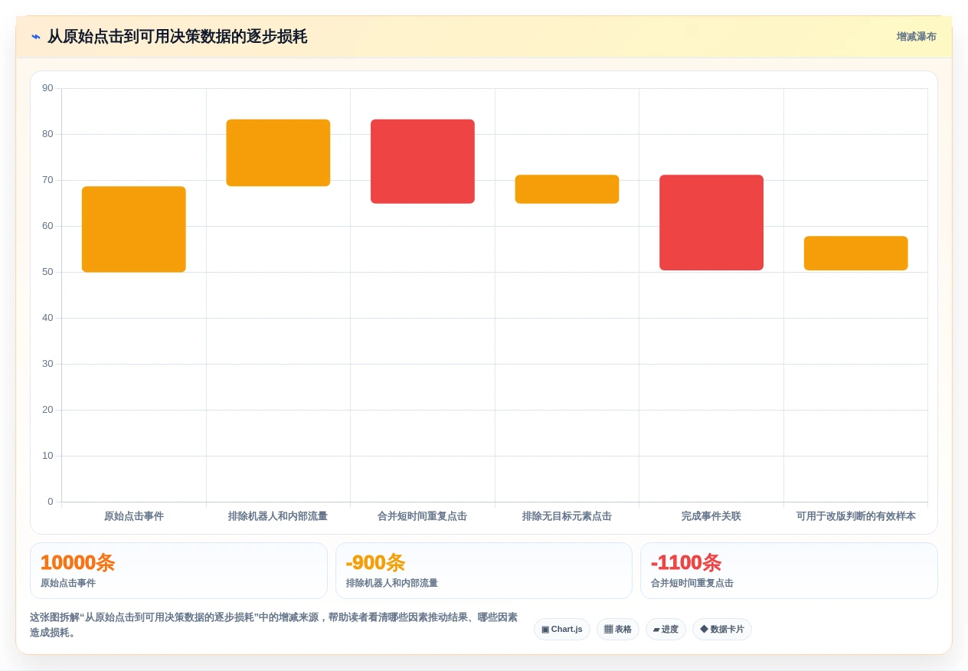Click the 进度 tag chip
The width and height of the screenshot is (968, 671).
pyautogui.click(x=665, y=630)
